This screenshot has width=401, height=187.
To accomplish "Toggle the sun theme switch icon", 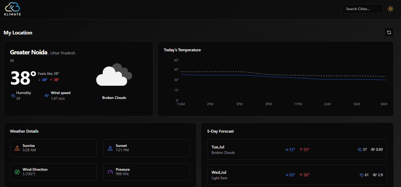I will pyautogui.click(x=390, y=9).
